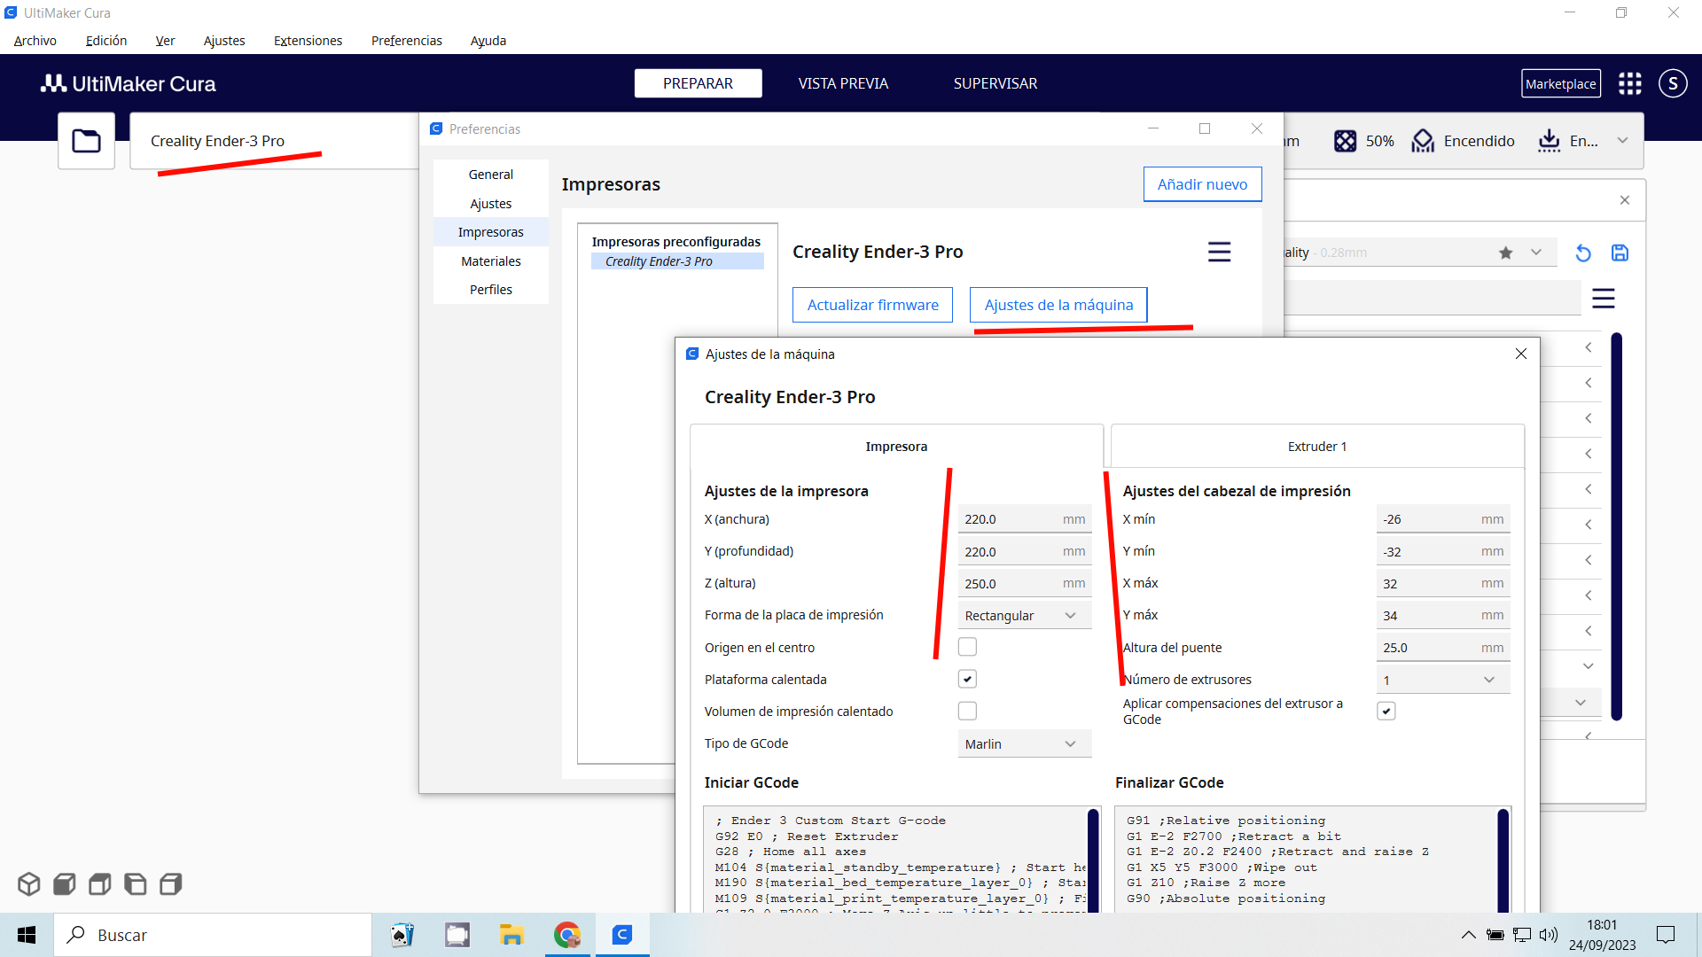Switch to the Extruder 1 tab
This screenshot has width=1702, height=957.
coord(1316,447)
